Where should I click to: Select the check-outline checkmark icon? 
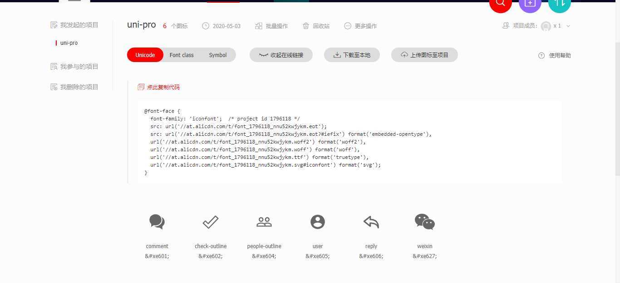211,222
